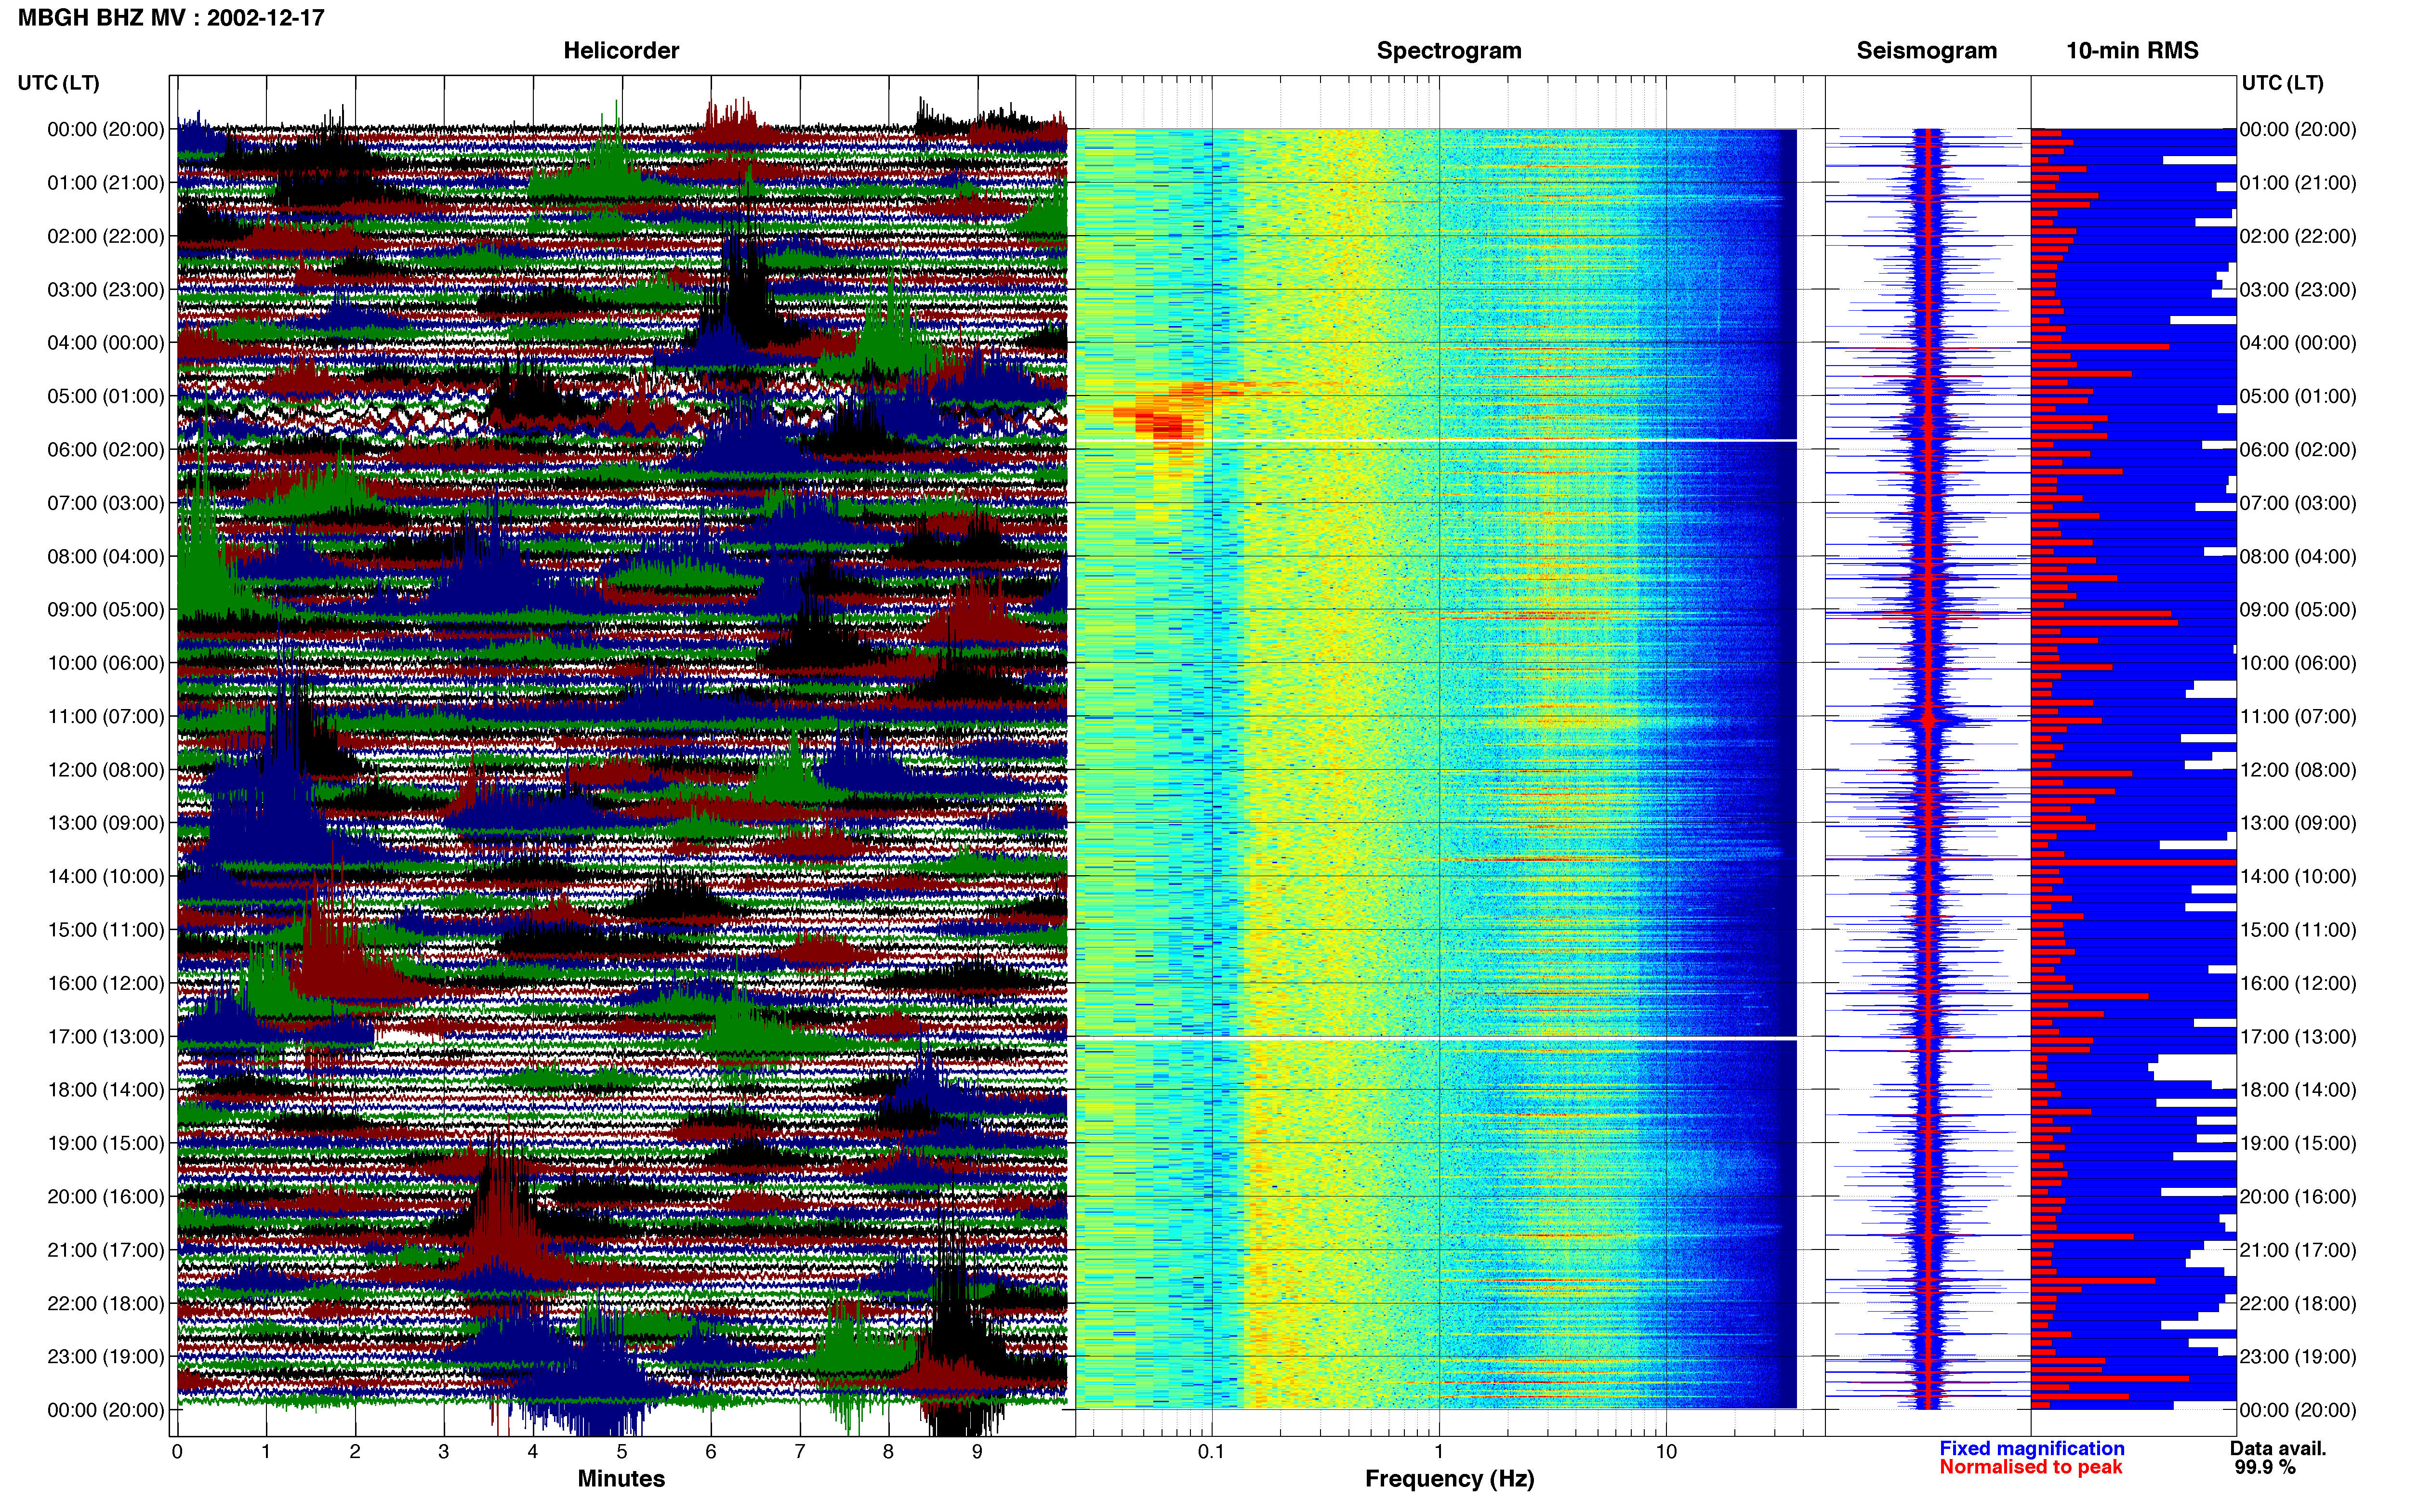Image resolution: width=2418 pixels, height=1512 pixels.
Task: Click spectrogram frequency tick label 0.1
Action: click(x=1211, y=1452)
